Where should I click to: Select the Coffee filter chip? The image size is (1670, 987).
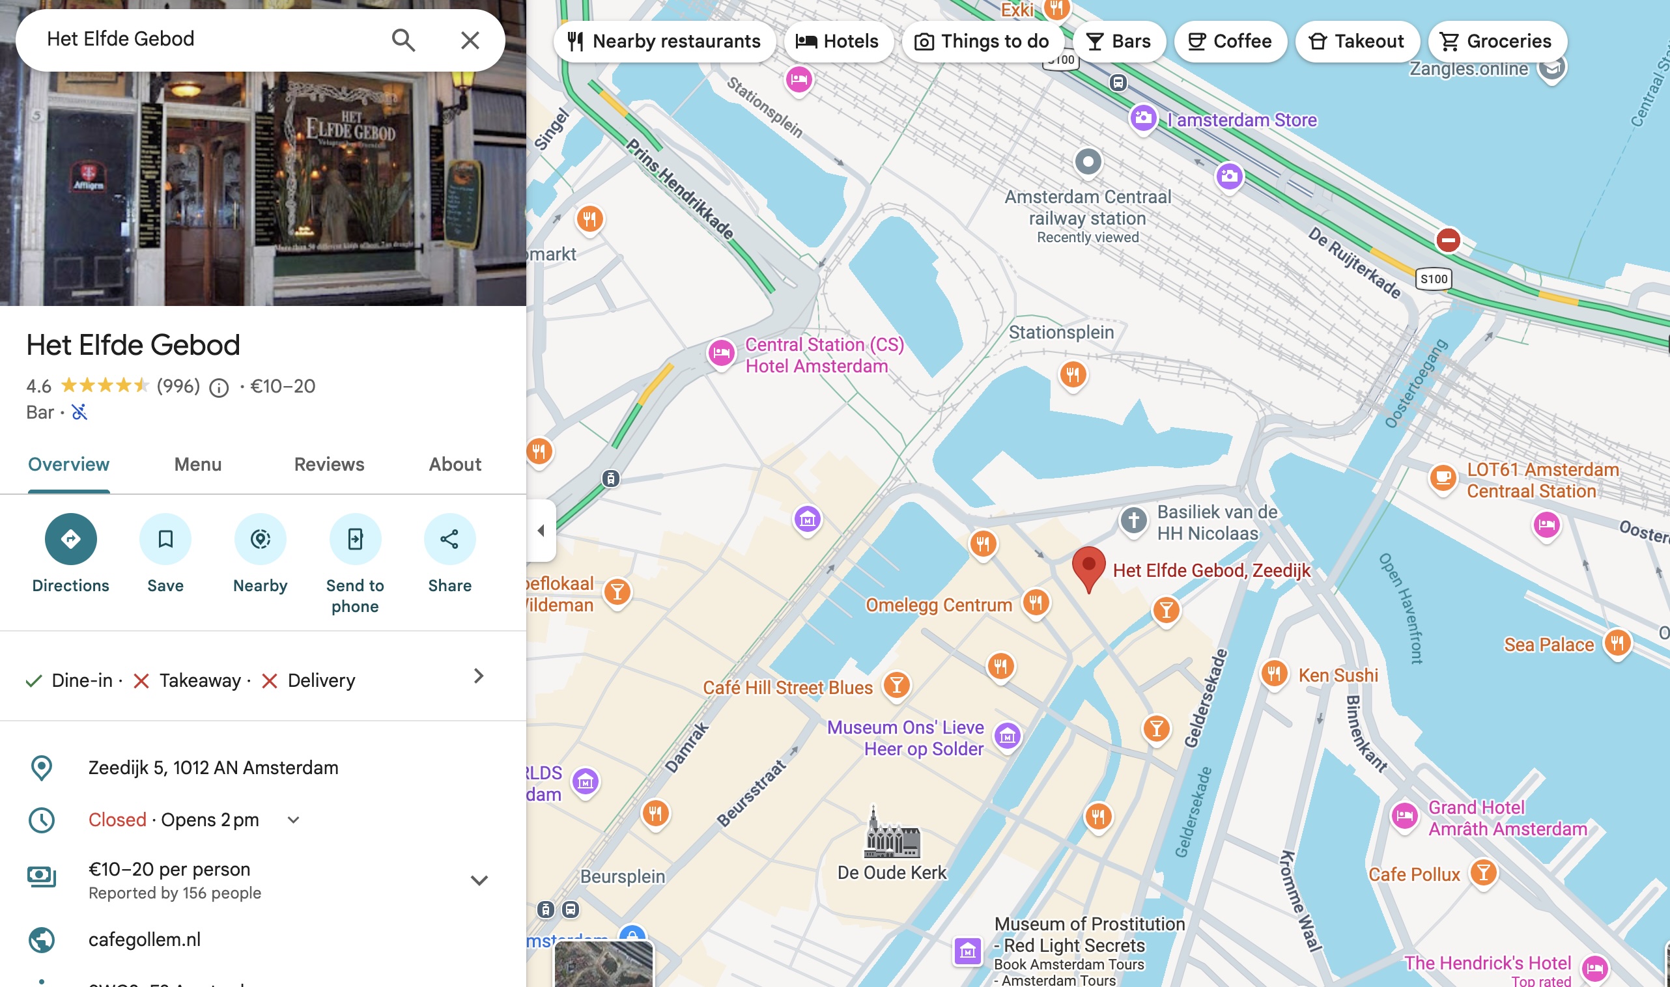[1230, 41]
